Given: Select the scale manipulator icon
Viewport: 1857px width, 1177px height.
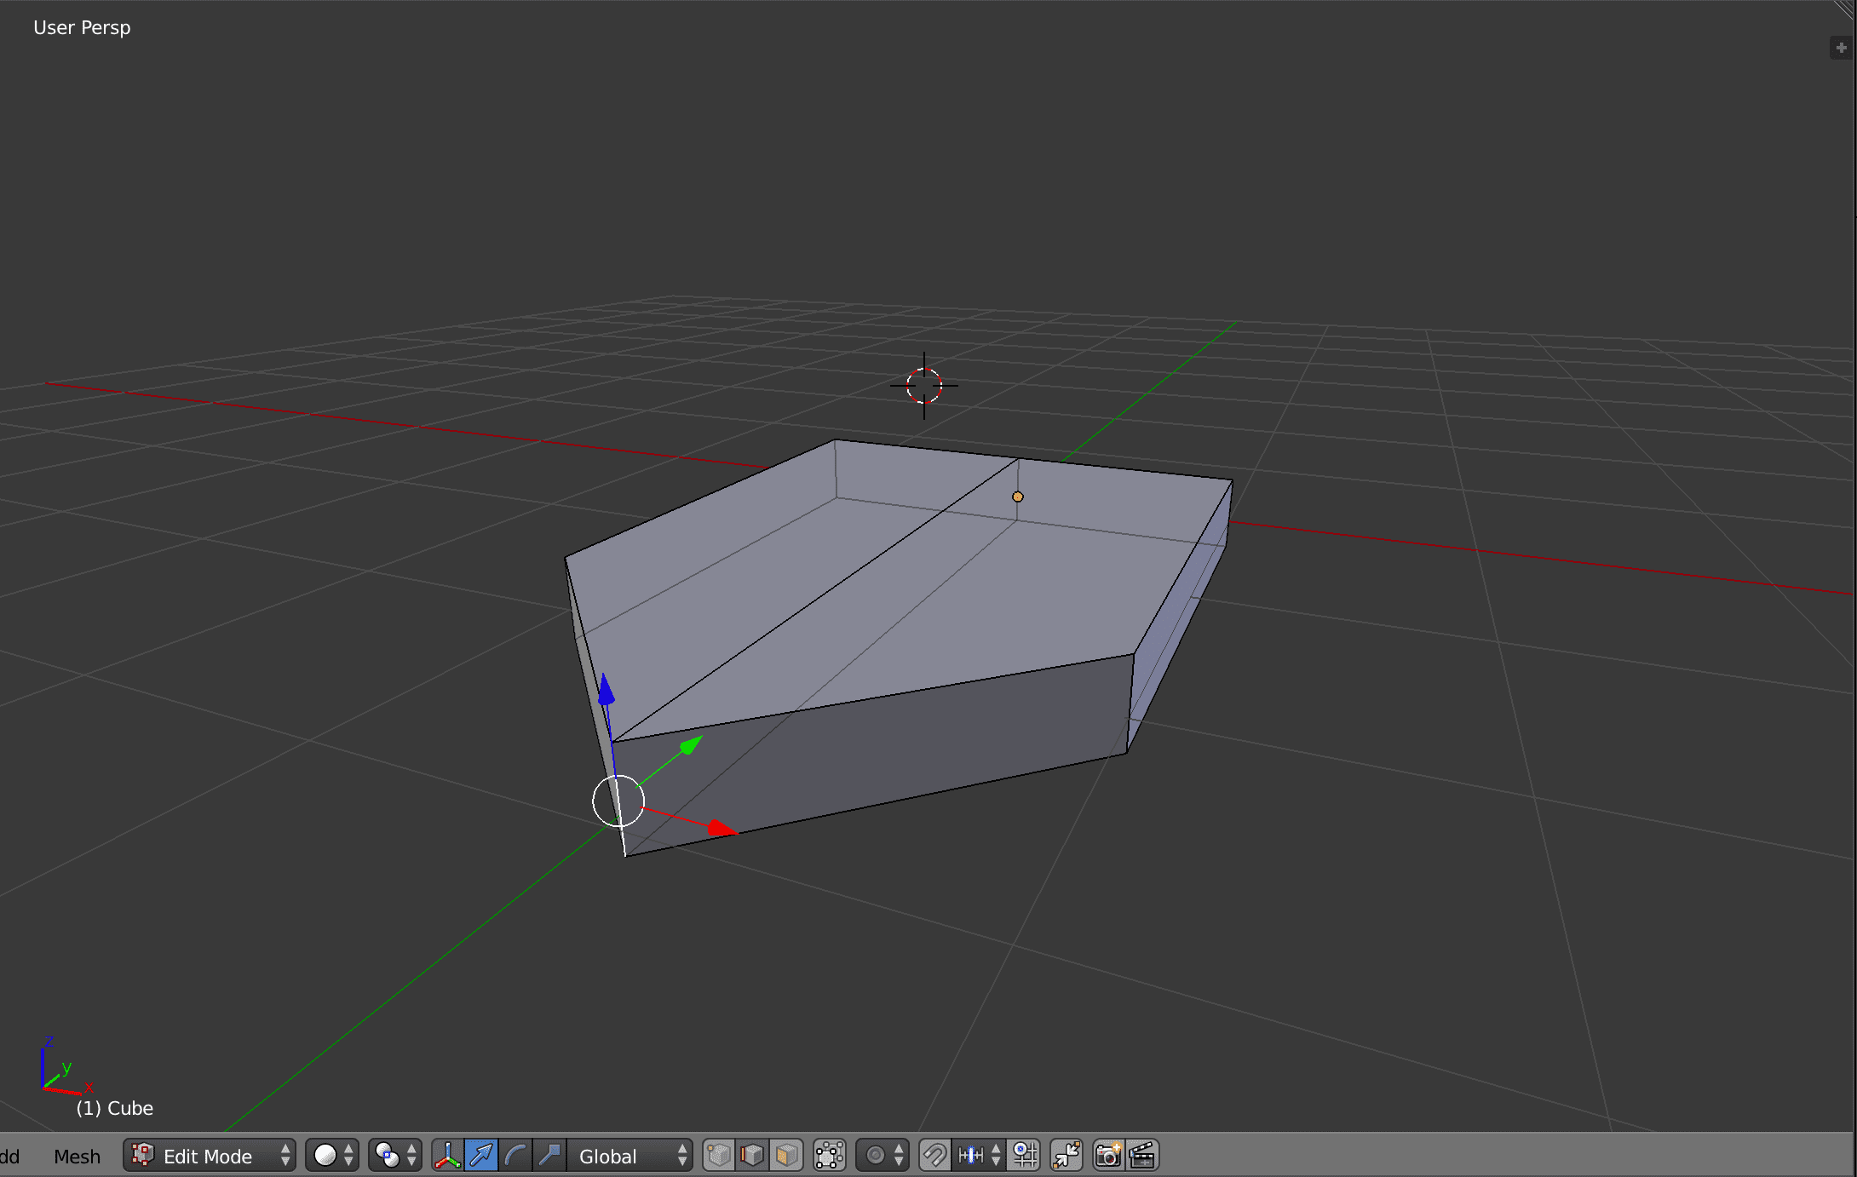Looking at the screenshot, I should coord(549,1156).
